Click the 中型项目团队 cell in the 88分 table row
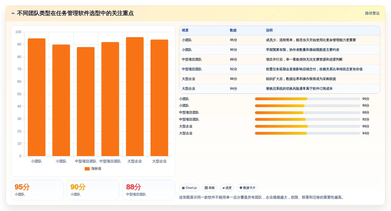 [x=192, y=60]
